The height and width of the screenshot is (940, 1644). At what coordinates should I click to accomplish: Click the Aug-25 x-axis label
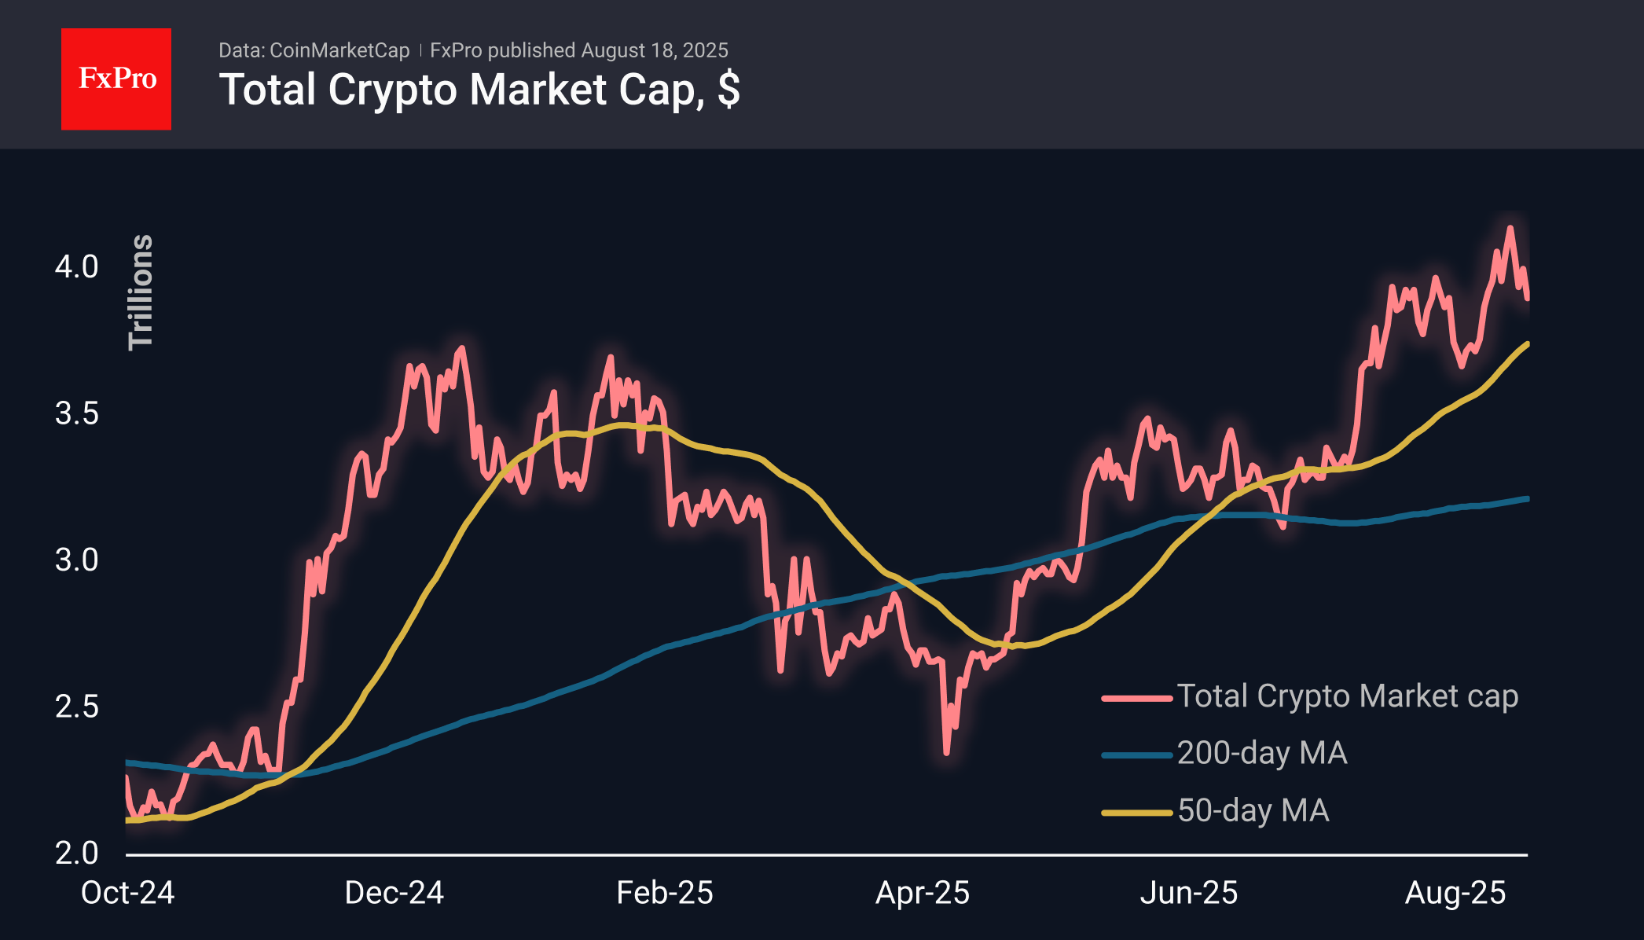pyautogui.click(x=1455, y=893)
